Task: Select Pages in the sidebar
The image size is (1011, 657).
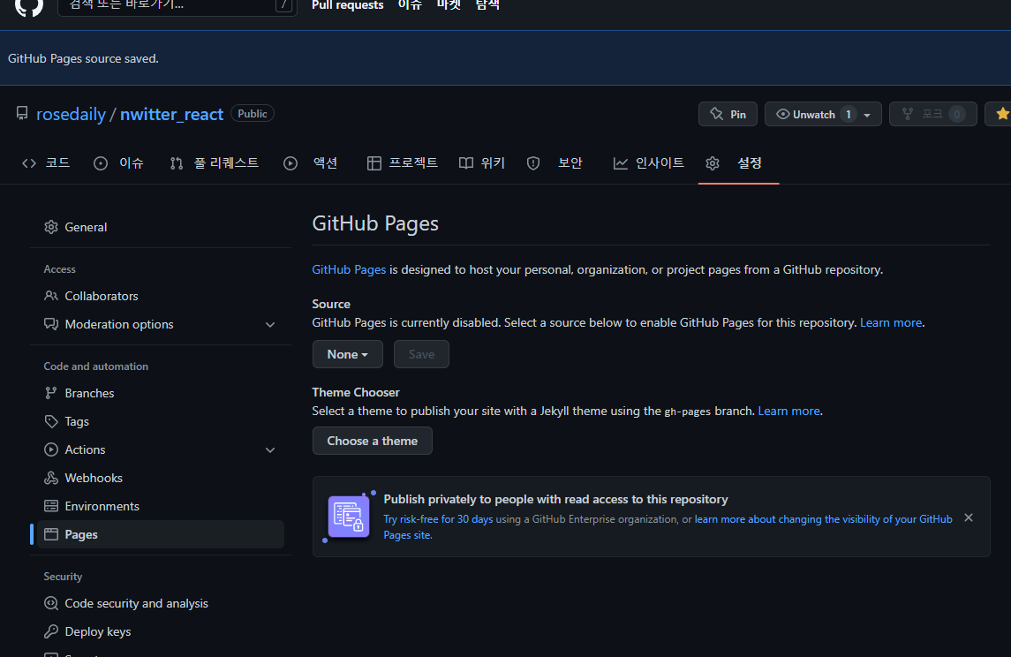Action: point(161,534)
